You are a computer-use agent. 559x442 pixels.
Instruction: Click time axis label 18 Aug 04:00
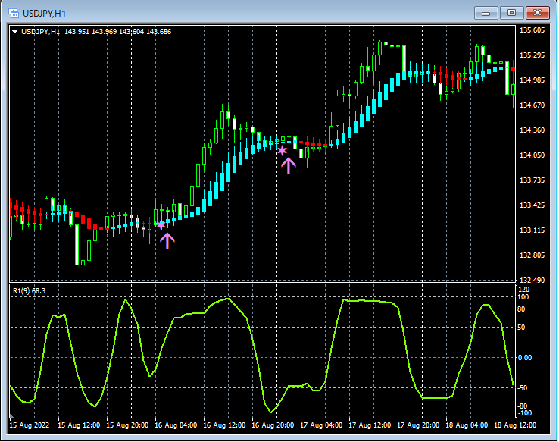(467, 425)
